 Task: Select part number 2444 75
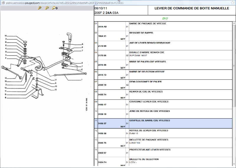click(102, 143)
